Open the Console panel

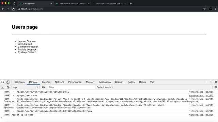pos(33,82)
